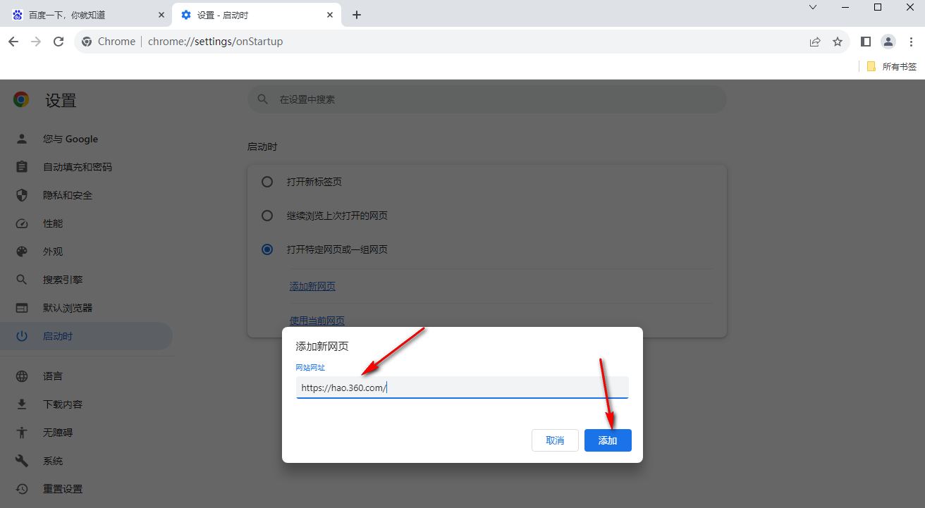Screen dimensions: 925x508
Task: Click the 添加新网页 dialog title
Action: (x=322, y=347)
